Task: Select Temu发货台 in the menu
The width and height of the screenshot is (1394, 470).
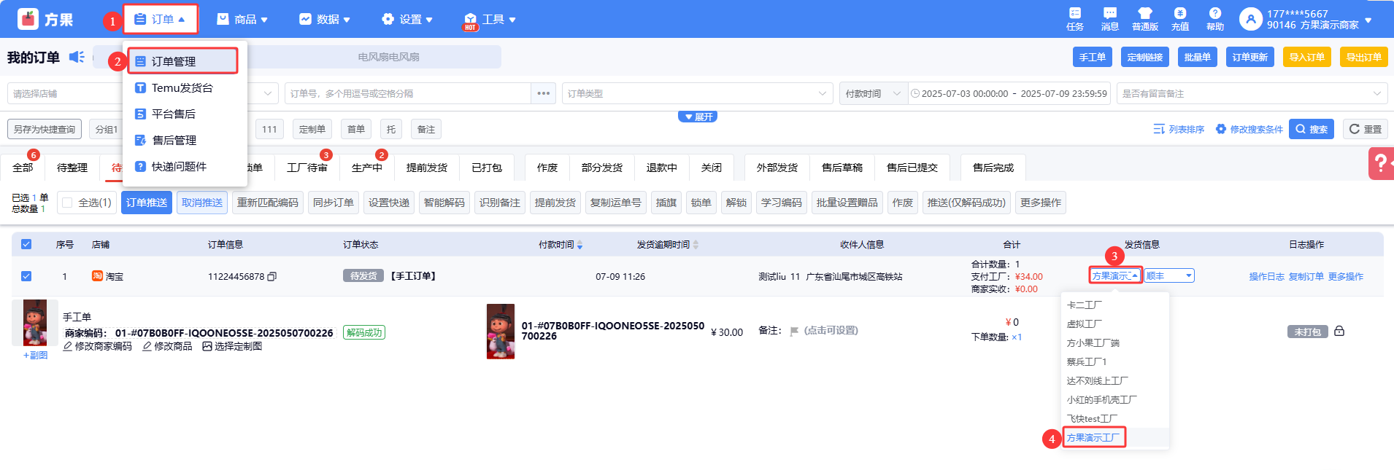Action: [x=174, y=87]
